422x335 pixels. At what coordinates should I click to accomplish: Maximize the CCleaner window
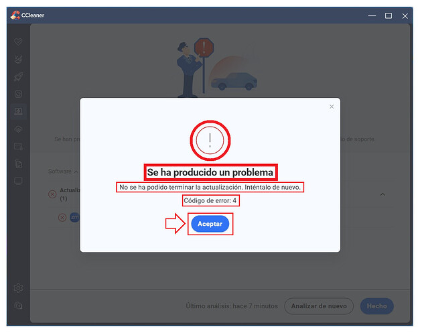(x=389, y=15)
